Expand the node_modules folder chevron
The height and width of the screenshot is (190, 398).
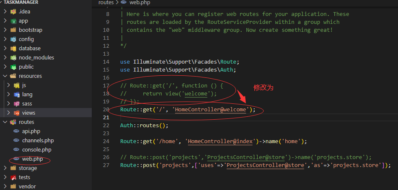pyautogui.click(x=5, y=58)
